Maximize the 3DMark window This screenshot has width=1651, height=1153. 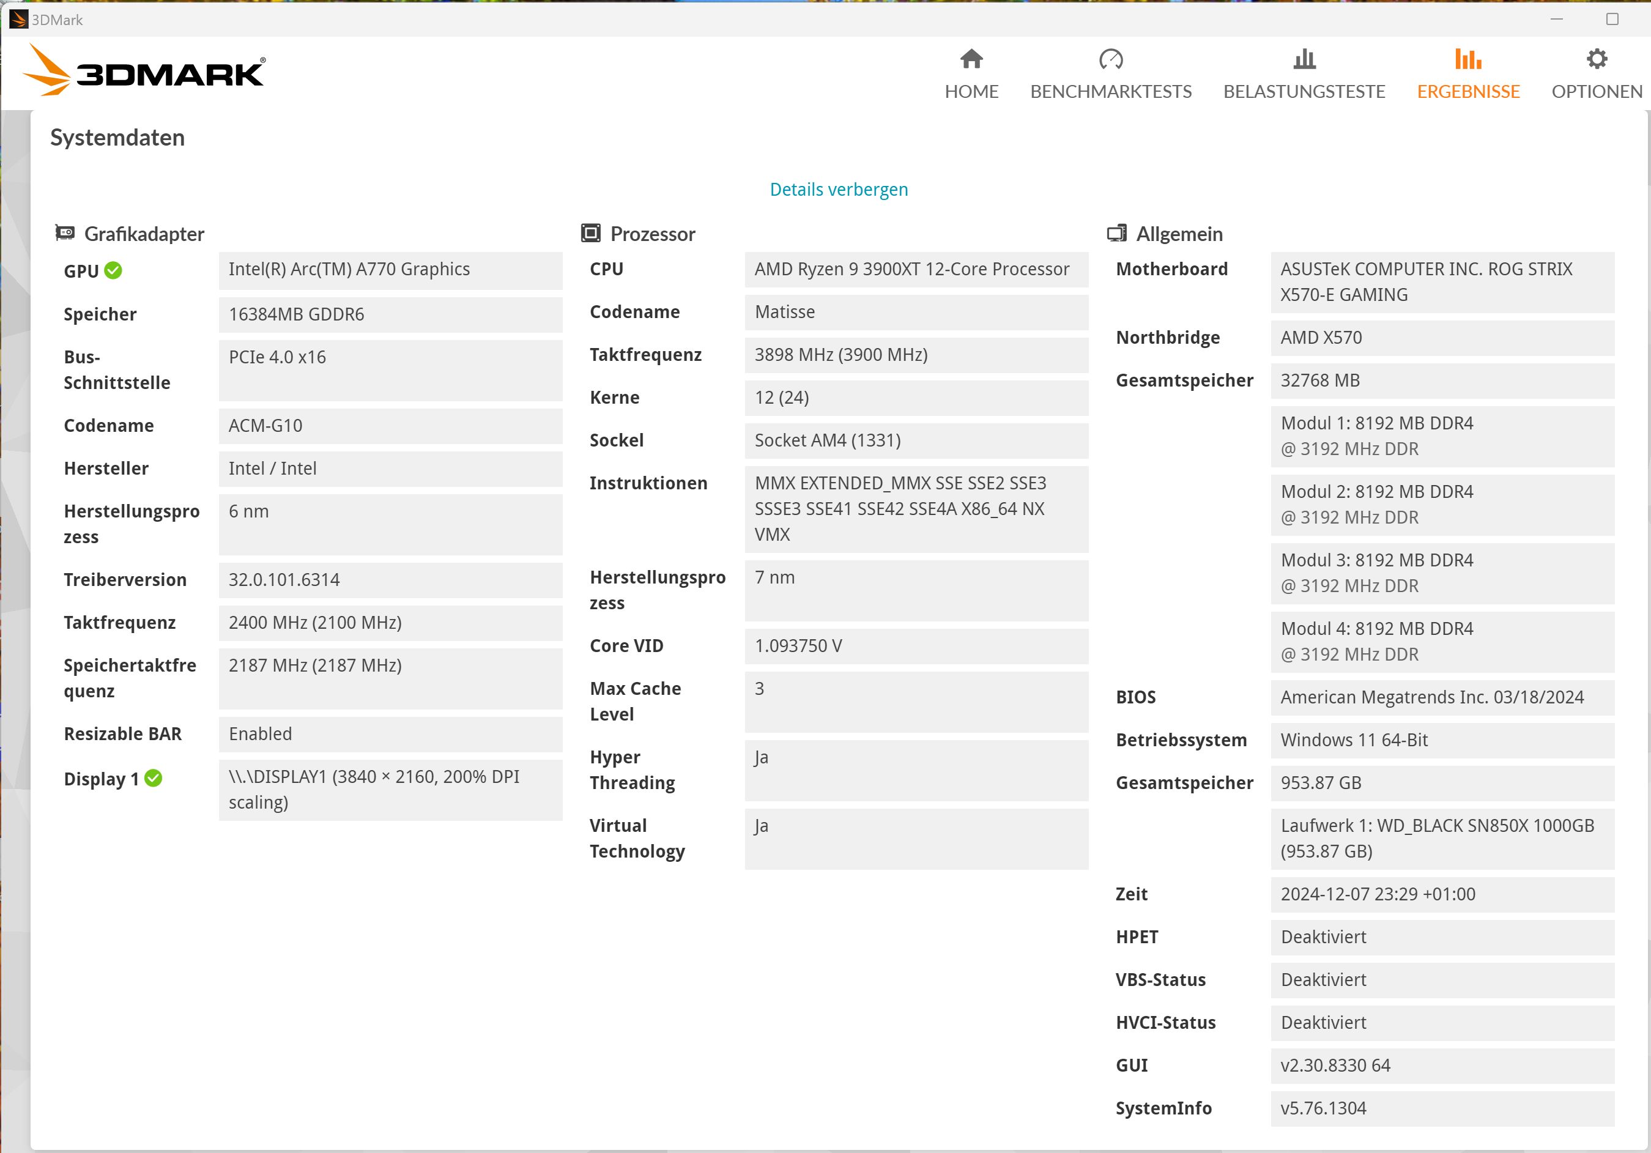[1612, 20]
